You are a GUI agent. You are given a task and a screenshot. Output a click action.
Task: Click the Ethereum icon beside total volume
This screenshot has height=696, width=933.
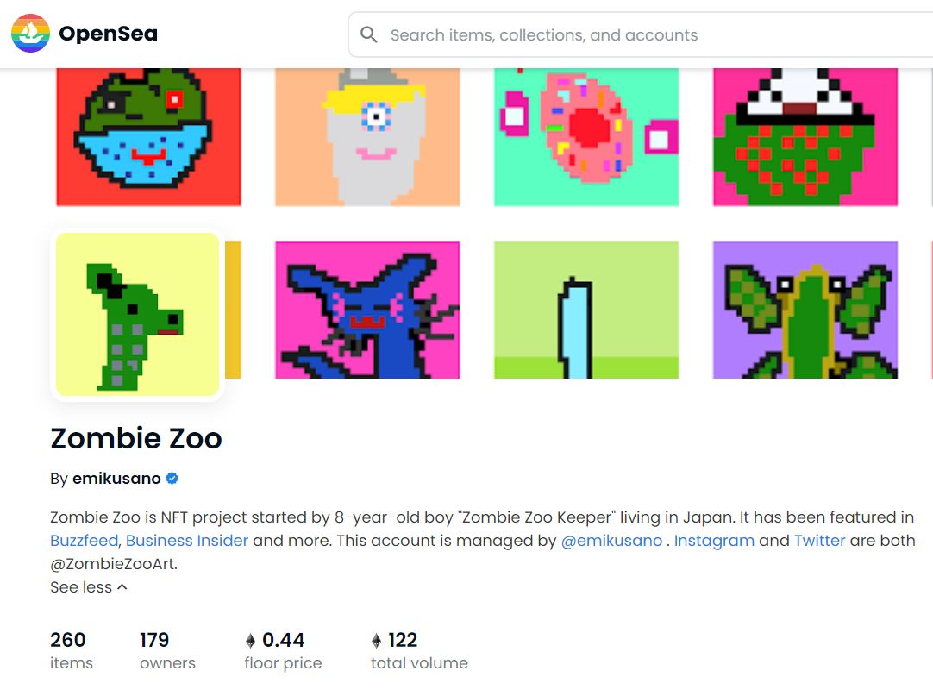[376, 641]
